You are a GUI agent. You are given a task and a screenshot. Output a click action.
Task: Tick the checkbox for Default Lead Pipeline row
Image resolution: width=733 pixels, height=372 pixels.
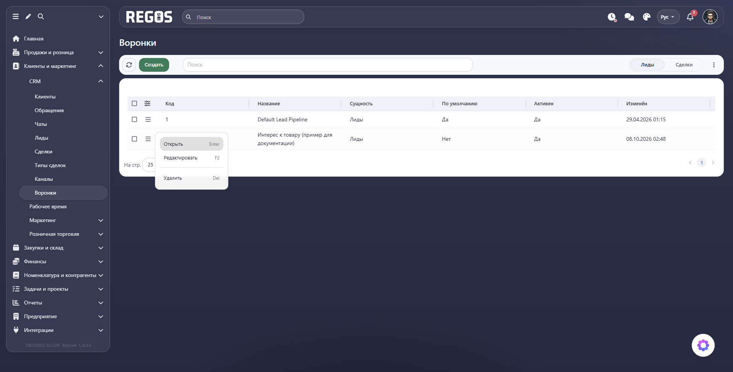(134, 119)
